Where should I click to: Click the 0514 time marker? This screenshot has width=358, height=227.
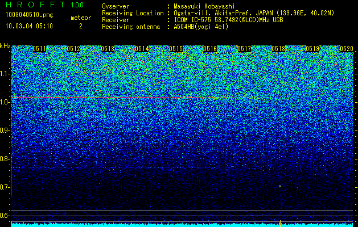(x=142, y=49)
